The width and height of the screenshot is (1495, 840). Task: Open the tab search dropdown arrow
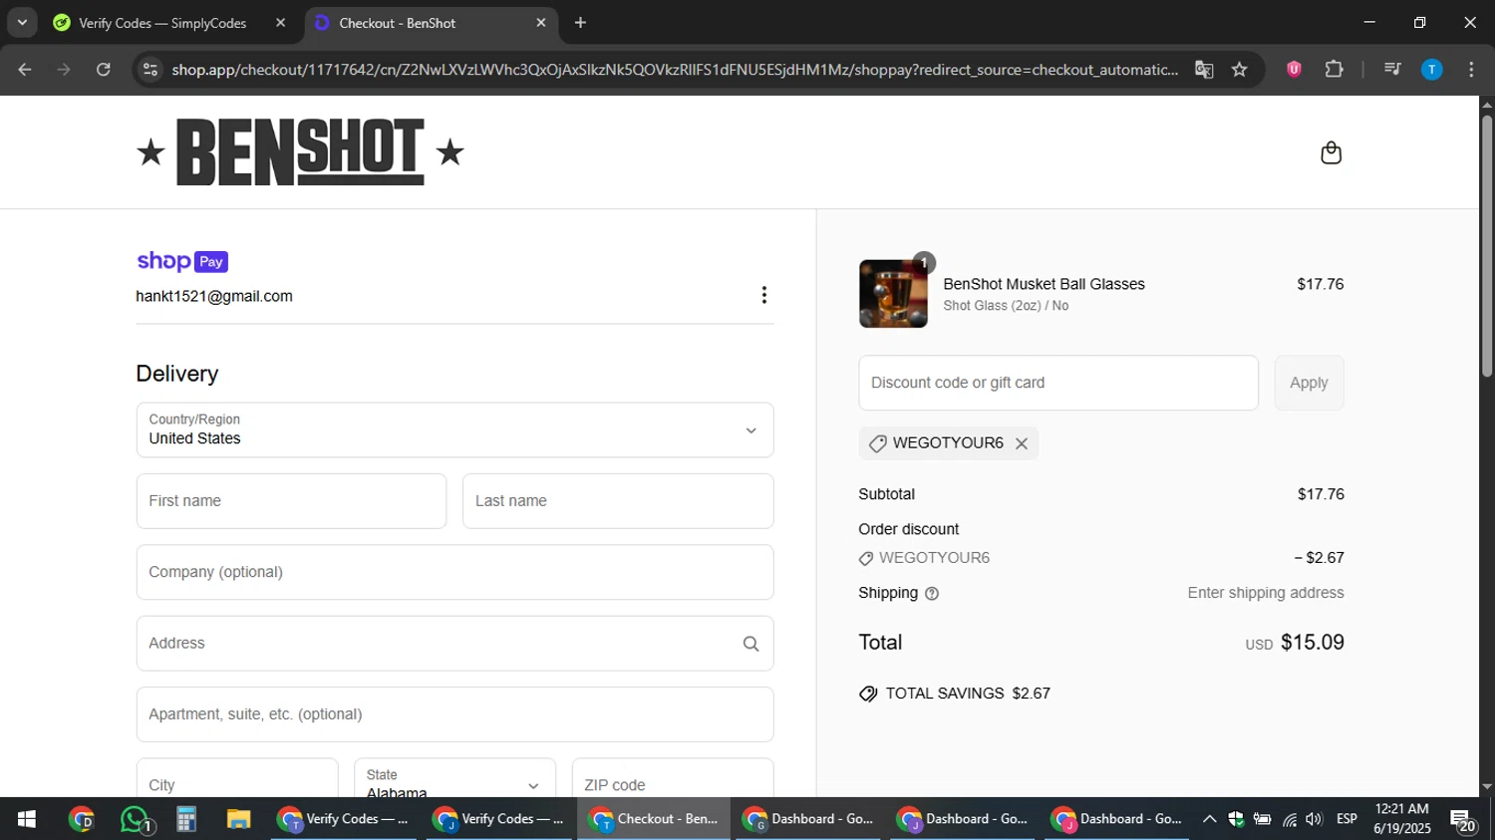[22, 22]
